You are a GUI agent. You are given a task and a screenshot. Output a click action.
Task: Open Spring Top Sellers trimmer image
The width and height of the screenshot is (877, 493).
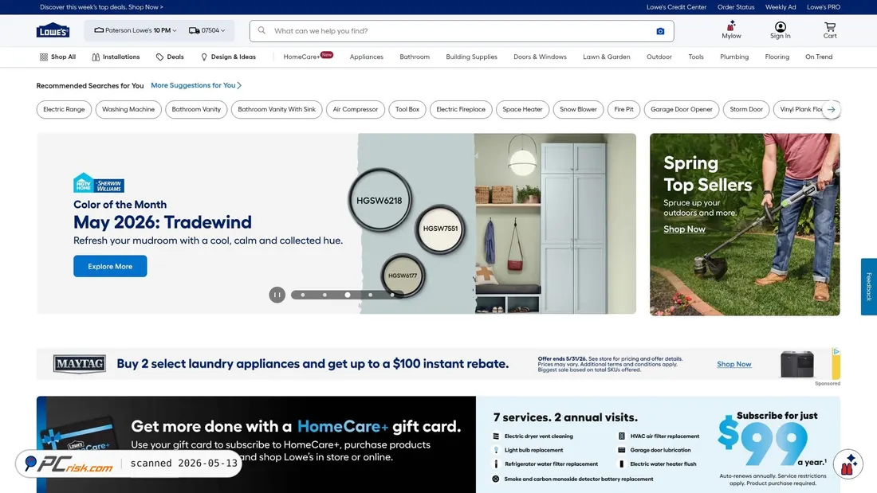745,224
